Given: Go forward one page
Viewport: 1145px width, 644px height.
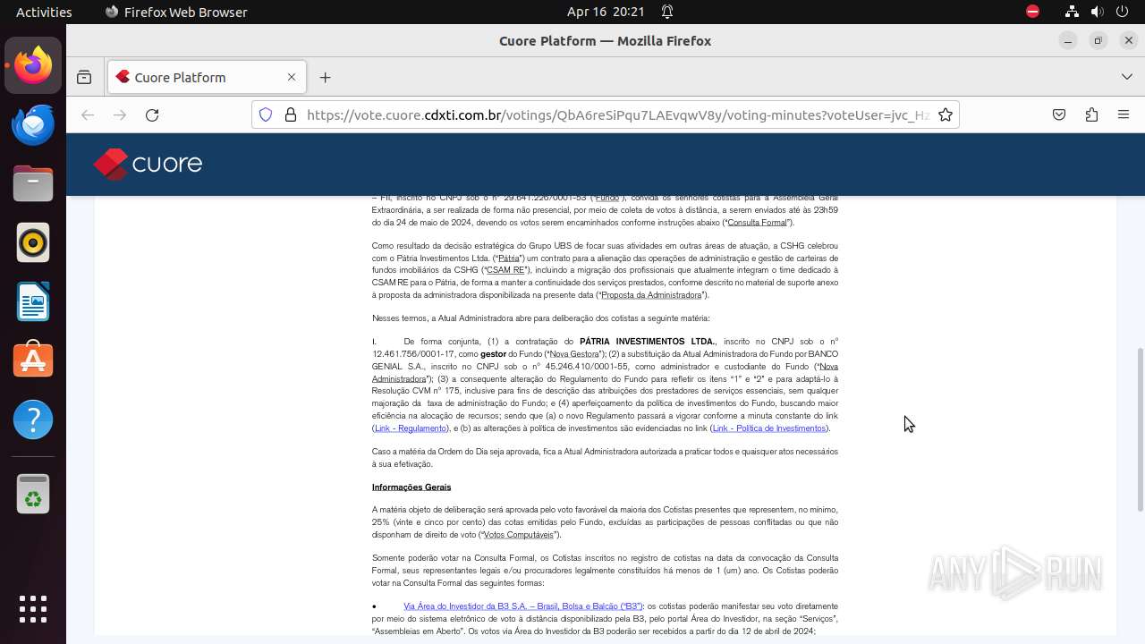Looking at the screenshot, I should [120, 114].
